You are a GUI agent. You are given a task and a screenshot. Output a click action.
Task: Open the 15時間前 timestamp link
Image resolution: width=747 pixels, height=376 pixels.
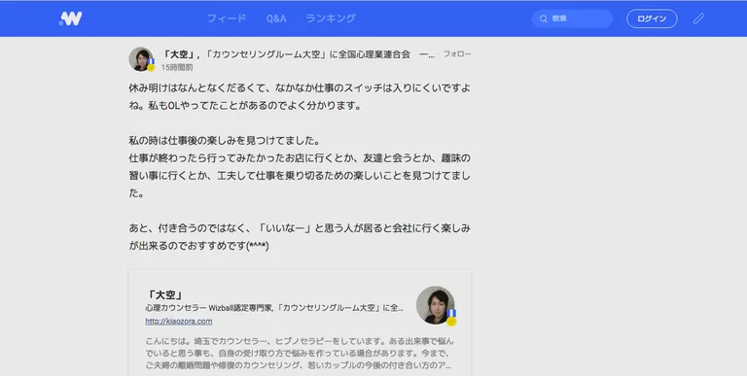[x=177, y=68]
